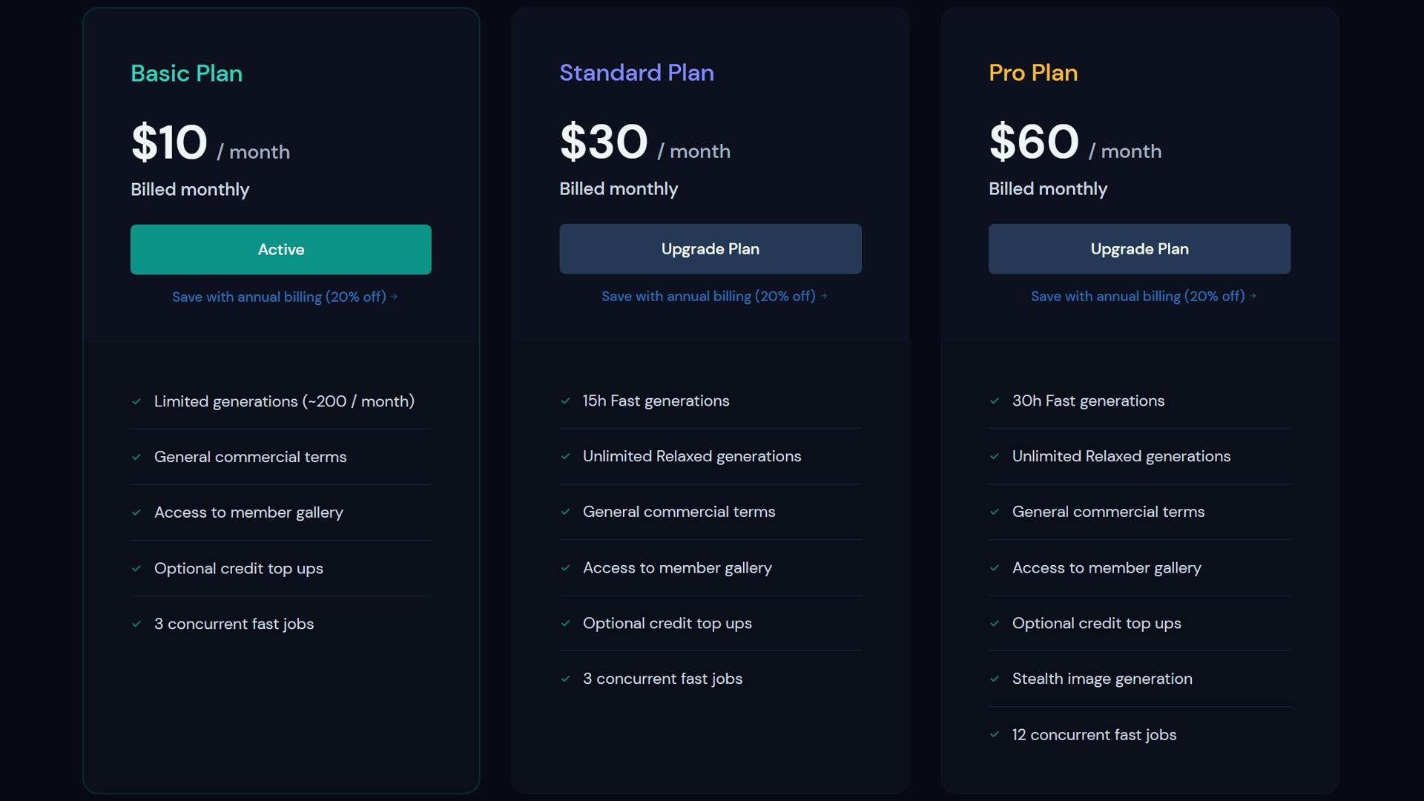This screenshot has height=801, width=1424.
Task: Click the checkmark next to Stealth image generation
Action: (995, 679)
